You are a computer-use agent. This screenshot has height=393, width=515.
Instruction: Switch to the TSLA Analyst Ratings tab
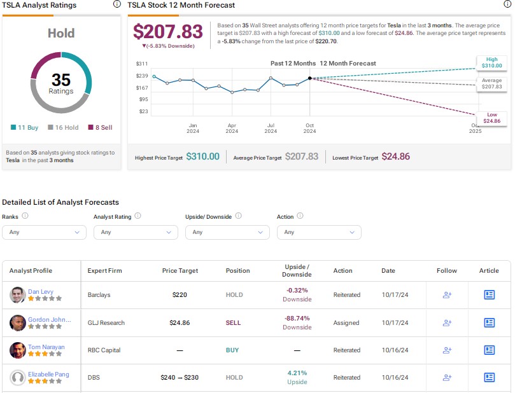pos(39,5)
